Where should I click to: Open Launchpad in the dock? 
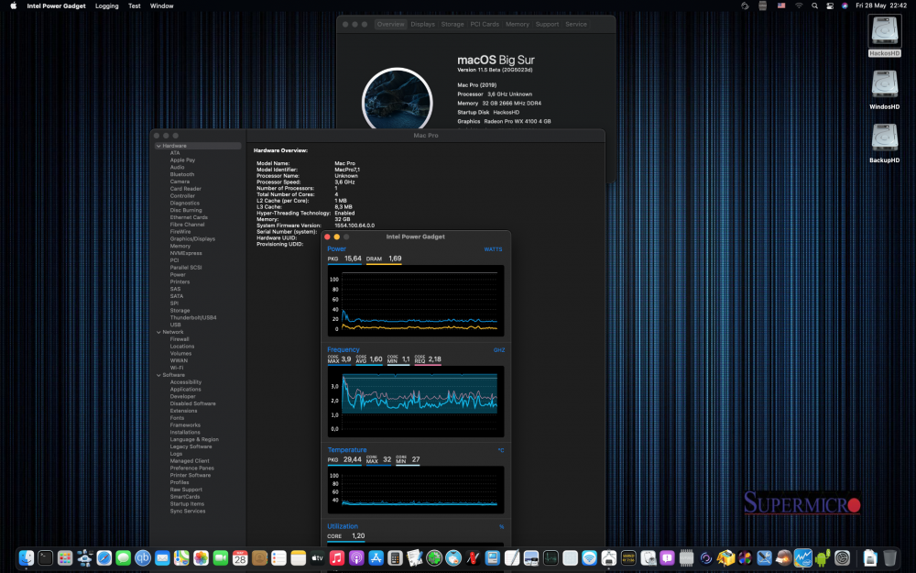(65, 557)
